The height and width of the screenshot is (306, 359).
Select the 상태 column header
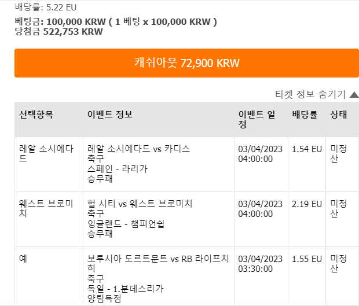(339, 115)
